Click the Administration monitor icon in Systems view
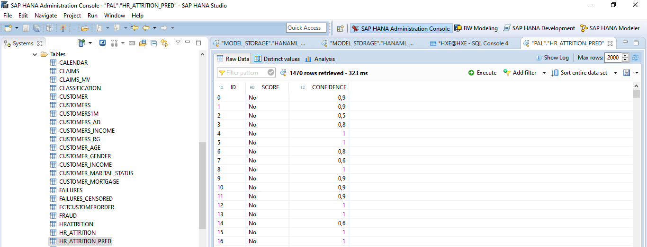 coord(102,43)
